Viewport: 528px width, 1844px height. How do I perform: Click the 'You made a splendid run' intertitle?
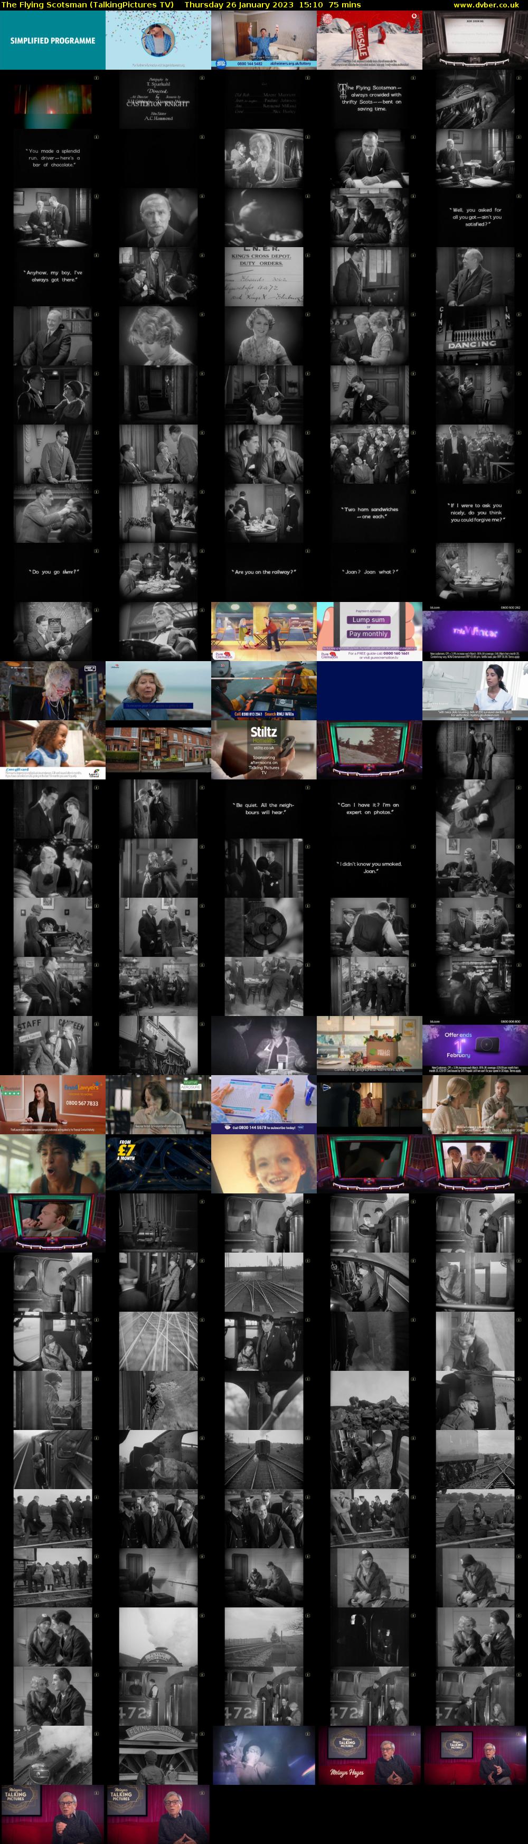pyautogui.click(x=53, y=158)
